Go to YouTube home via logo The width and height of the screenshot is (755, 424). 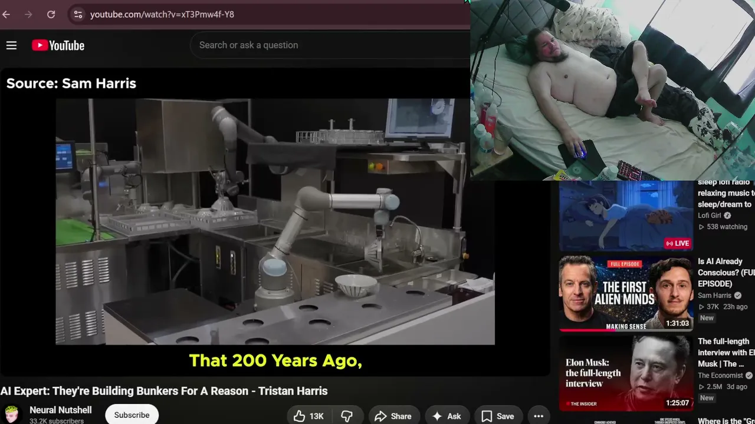58,45
